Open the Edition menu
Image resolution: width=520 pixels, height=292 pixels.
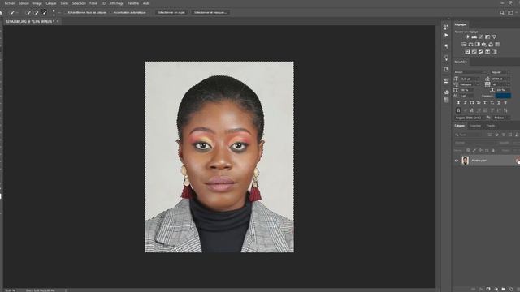coord(24,3)
